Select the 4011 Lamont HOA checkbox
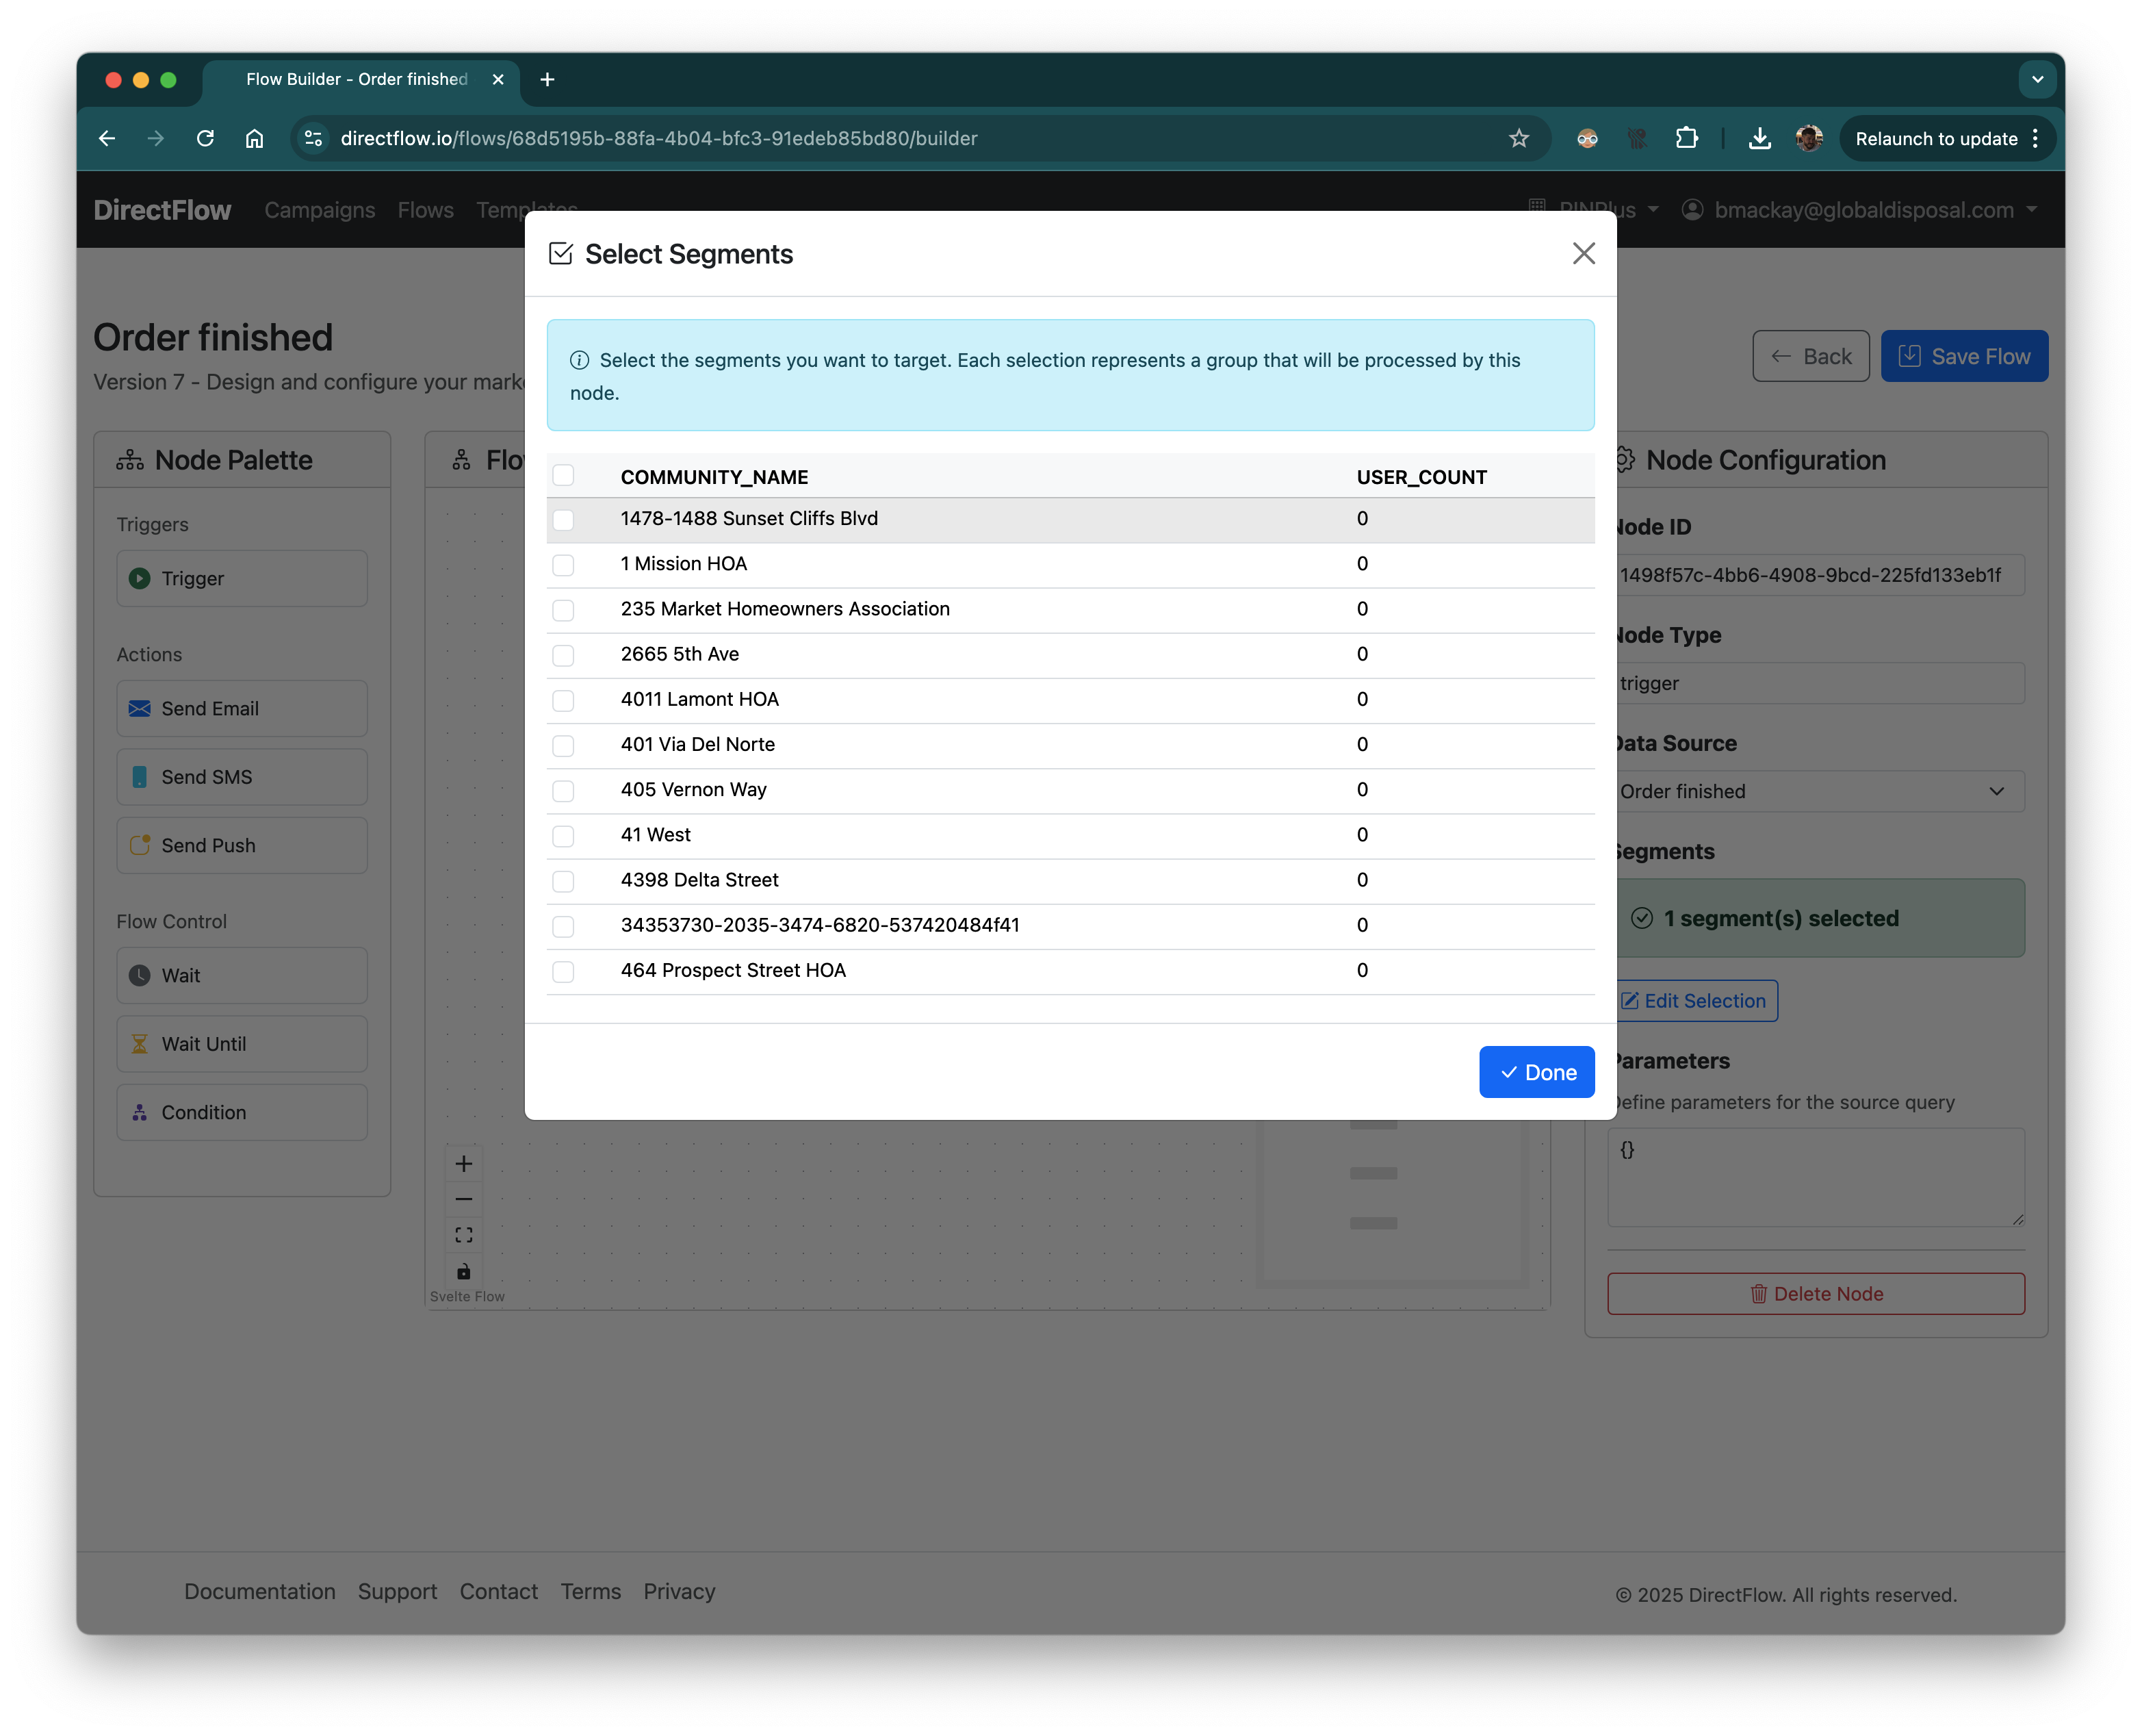 coord(564,700)
